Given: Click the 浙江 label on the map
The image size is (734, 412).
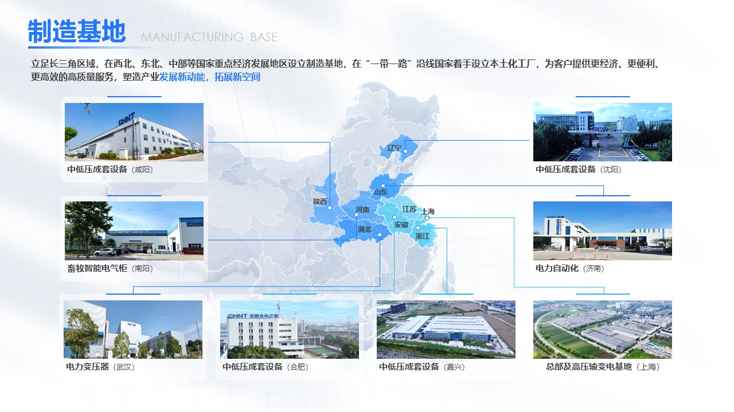Looking at the screenshot, I should [423, 236].
